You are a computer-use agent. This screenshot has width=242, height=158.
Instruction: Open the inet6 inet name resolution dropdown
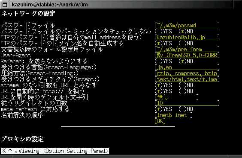coord(174,115)
